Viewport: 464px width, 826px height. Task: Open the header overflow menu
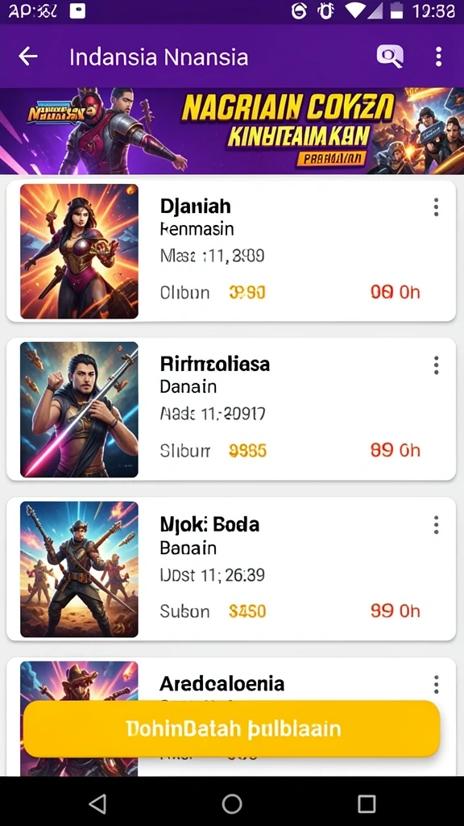(x=439, y=56)
